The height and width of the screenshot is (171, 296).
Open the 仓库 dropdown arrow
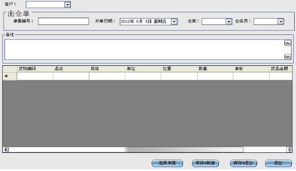(229, 22)
